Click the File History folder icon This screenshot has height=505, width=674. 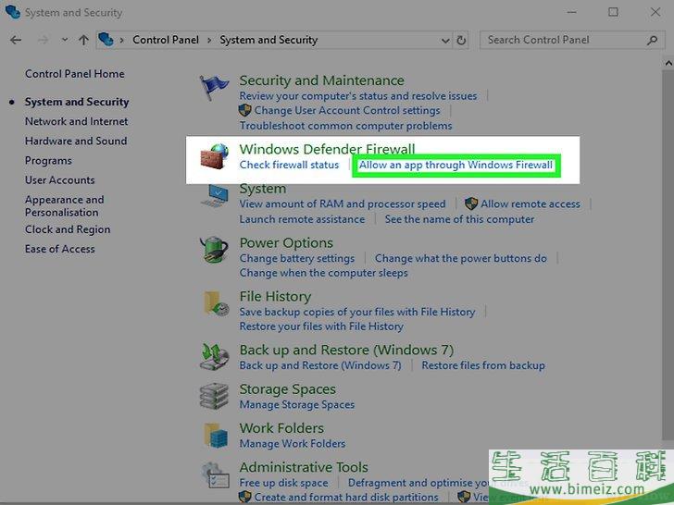[x=215, y=304]
